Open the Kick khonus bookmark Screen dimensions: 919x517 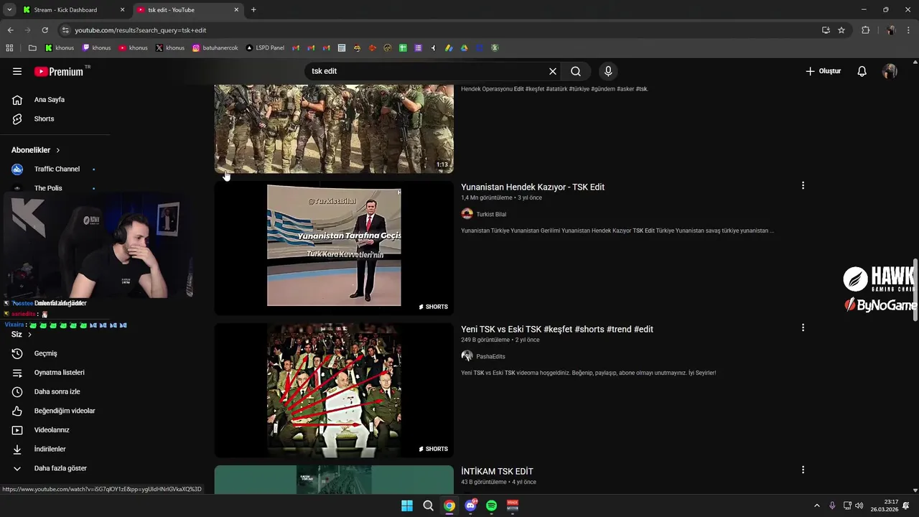coord(60,48)
